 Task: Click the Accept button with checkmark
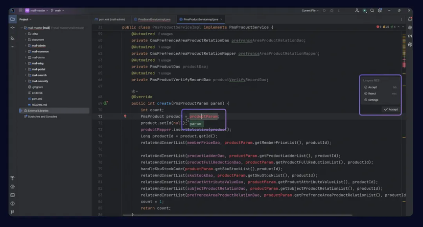[x=391, y=109]
